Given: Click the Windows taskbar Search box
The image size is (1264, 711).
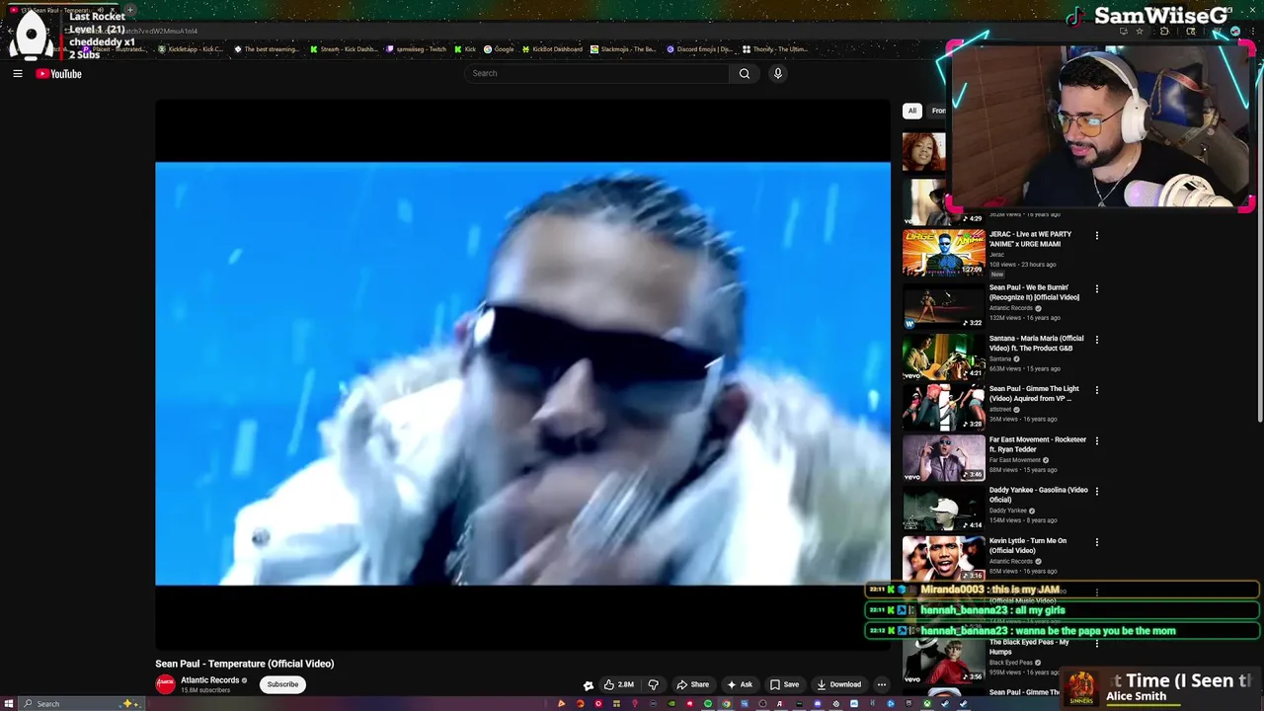Looking at the screenshot, I should click(x=81, y=703).
